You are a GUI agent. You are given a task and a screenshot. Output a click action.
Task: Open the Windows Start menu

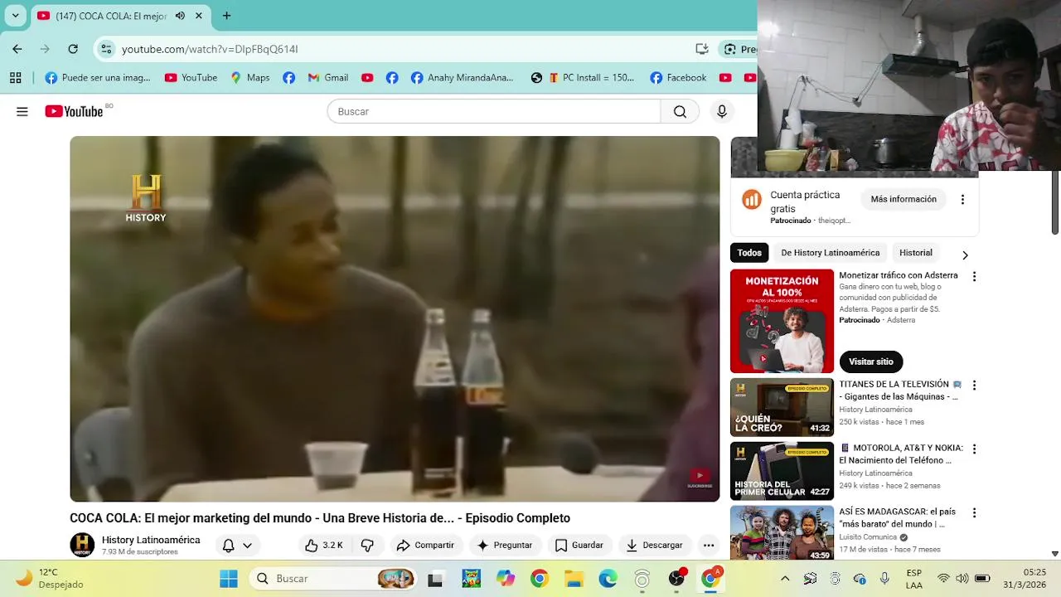coord(228,579)
